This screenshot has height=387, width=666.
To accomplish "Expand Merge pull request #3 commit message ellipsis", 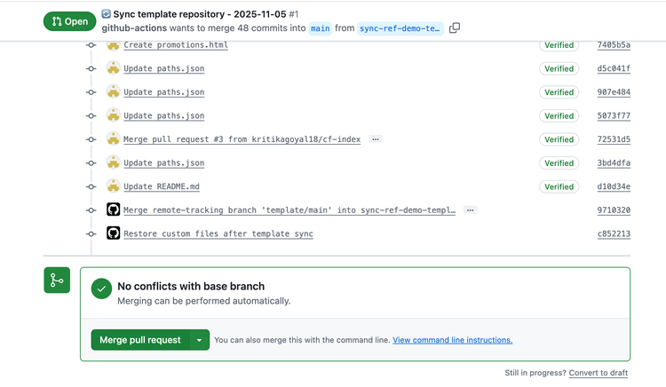I will [x=375, y=139].
